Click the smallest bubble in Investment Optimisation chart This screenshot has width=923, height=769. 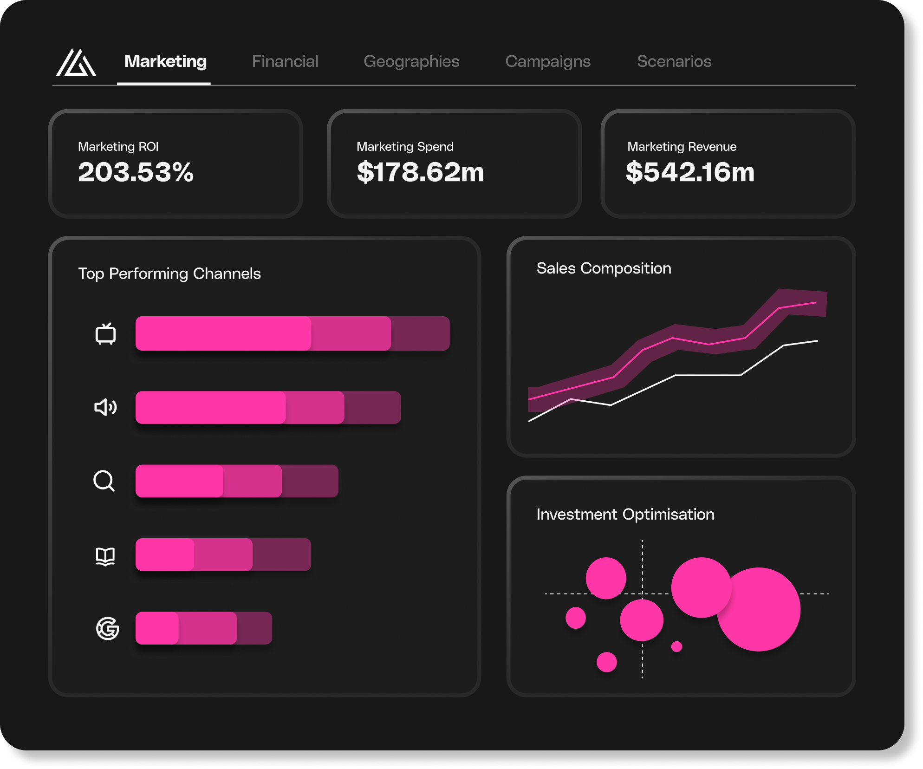click(x=677, y=646)
